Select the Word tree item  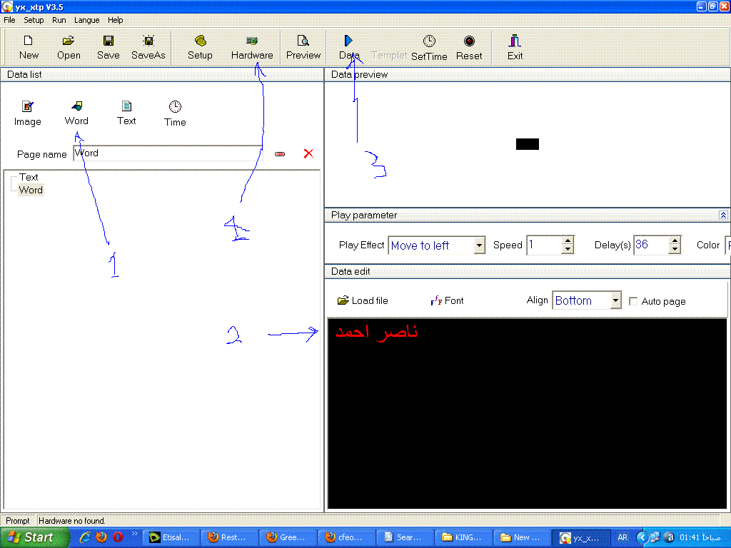(31, 190)
